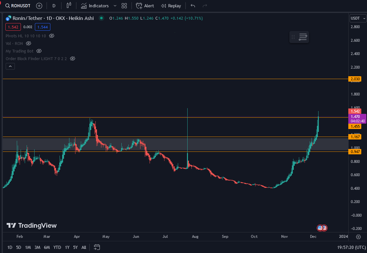Grab the floating toolbar drag handle
The image size is (367, 253).
point(293,37)
